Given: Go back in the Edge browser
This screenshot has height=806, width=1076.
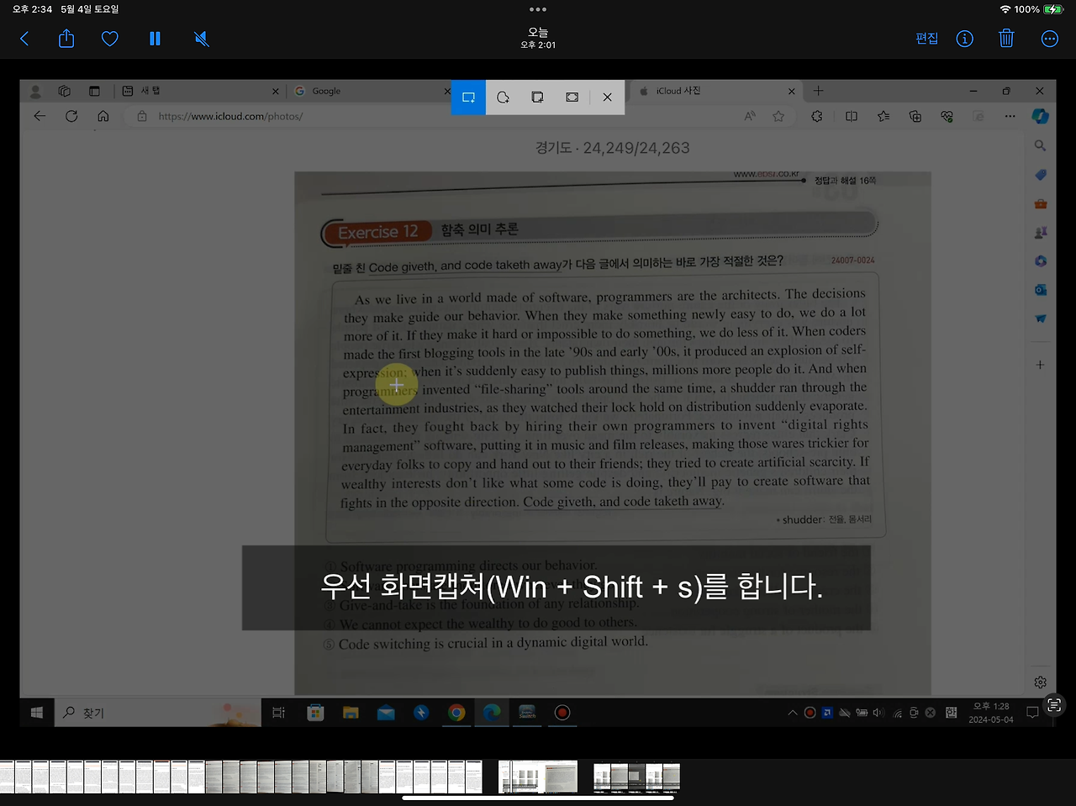Looking at the screenshot, I should 40,116.
